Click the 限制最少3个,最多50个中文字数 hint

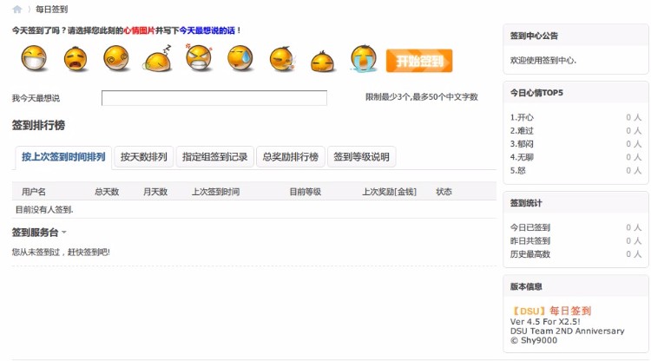[x=421, y=96]
